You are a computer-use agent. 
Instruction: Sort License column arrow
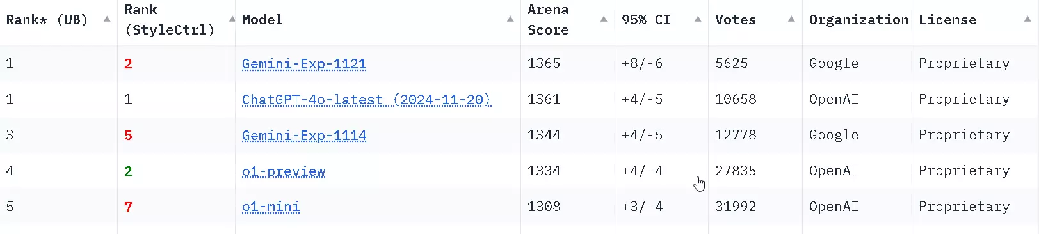coord(1027,19)
